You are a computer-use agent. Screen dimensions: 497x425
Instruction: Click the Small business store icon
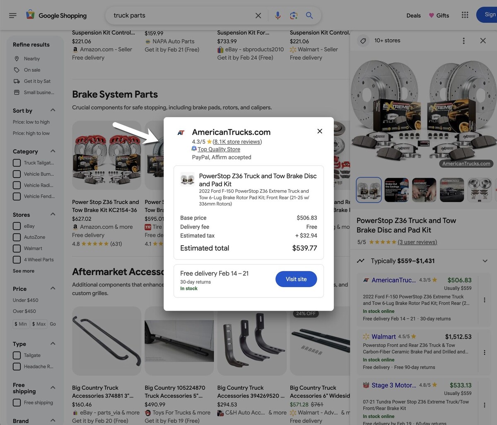(17, 92)
